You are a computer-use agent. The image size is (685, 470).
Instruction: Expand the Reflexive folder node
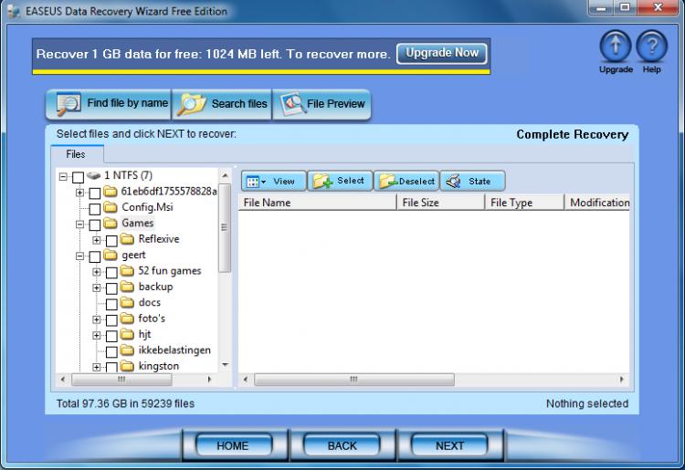coord(97,240)
